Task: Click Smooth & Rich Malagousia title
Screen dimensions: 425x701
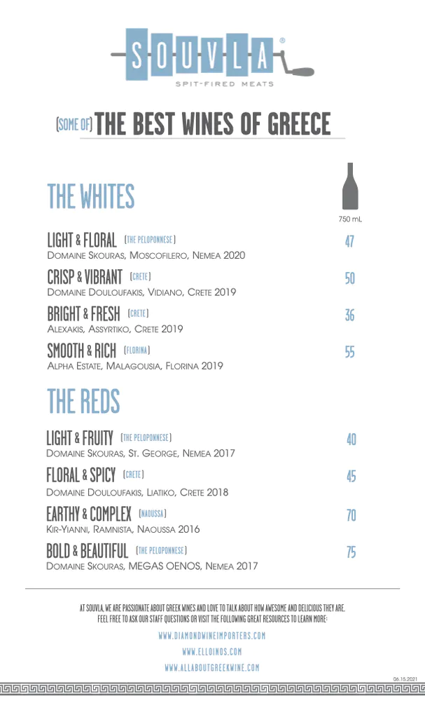Action: click(x=82, y=351)
